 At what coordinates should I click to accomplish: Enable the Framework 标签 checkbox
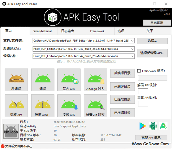point(139,71)
